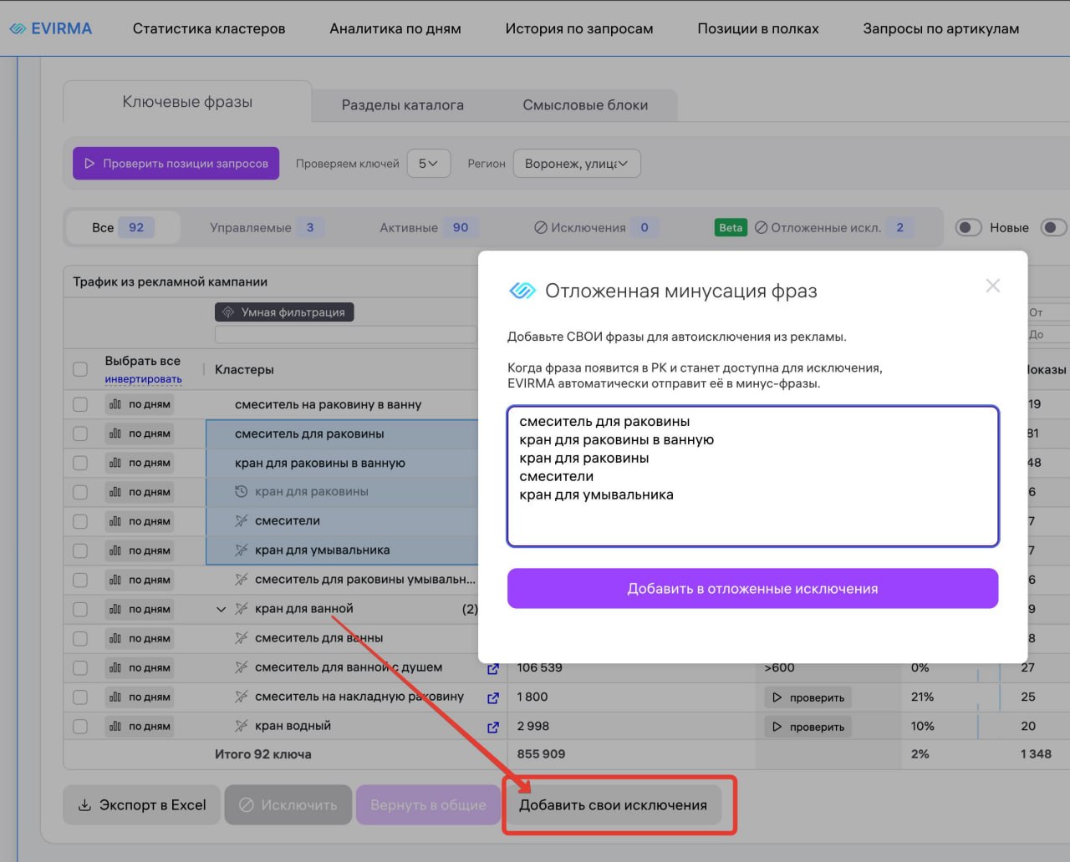1070x862 pixels.
Task: Open по дням chart for кран для раковины
Action: pyautogui.click(x=140, y=492)
